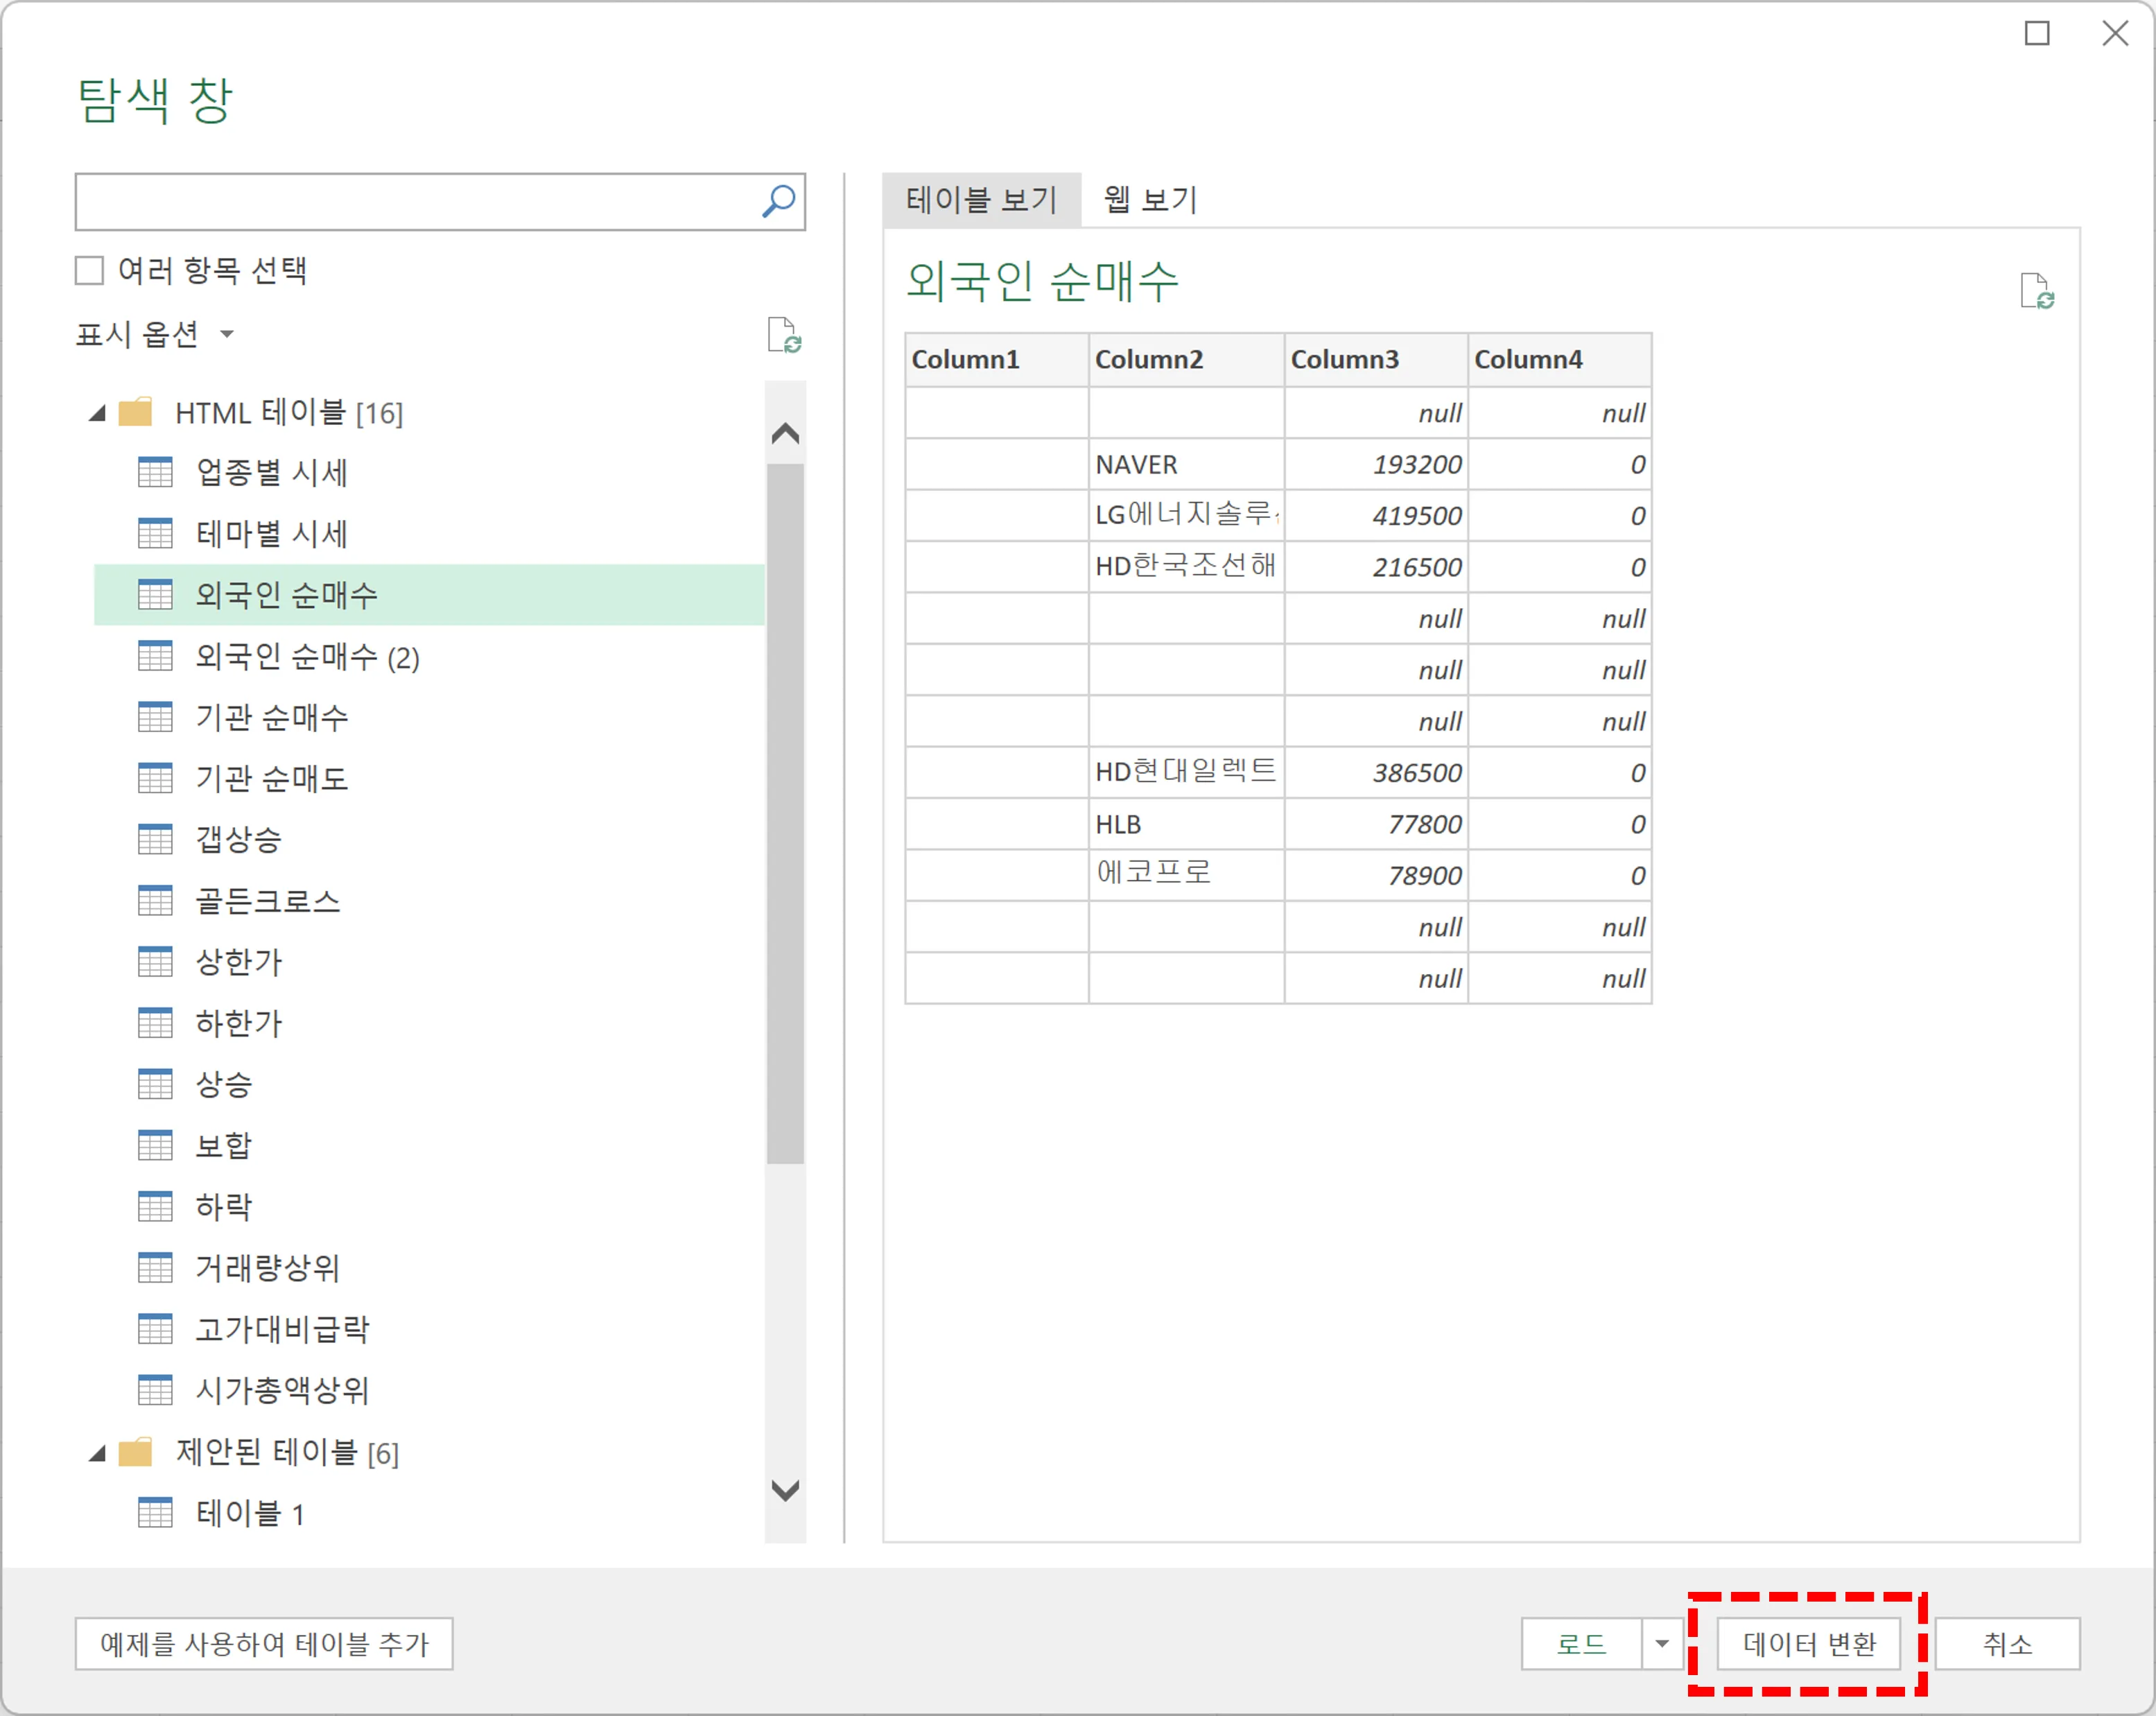Image resolution: width=2156 pixels, height=1716 pixels.
Task: Select the 시가총액상위 table
Action: pyautogui.click(x=429, y=1390)
